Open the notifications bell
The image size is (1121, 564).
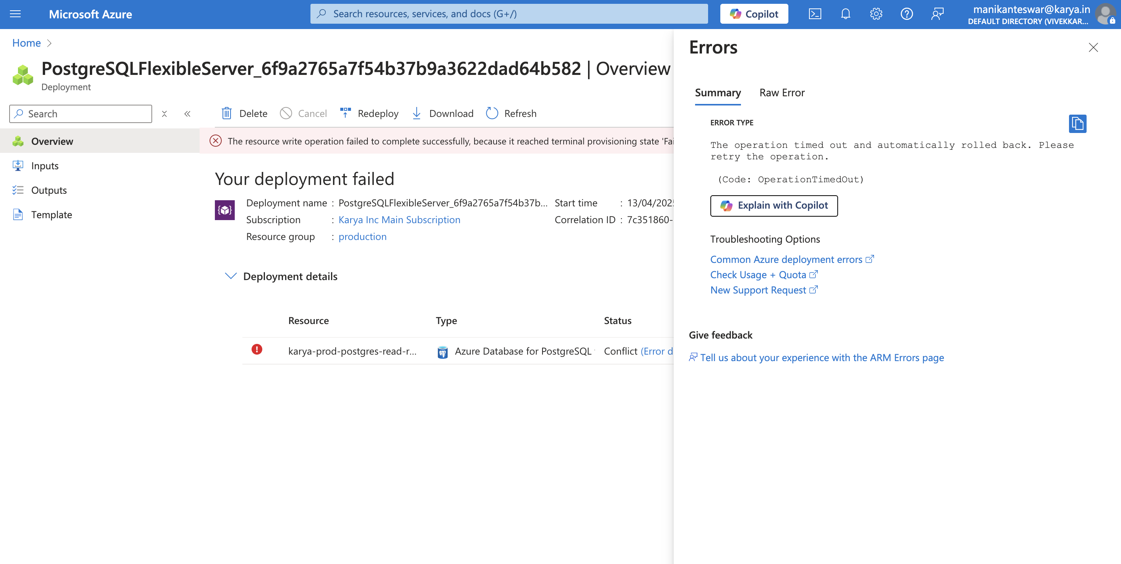(845, 14)
